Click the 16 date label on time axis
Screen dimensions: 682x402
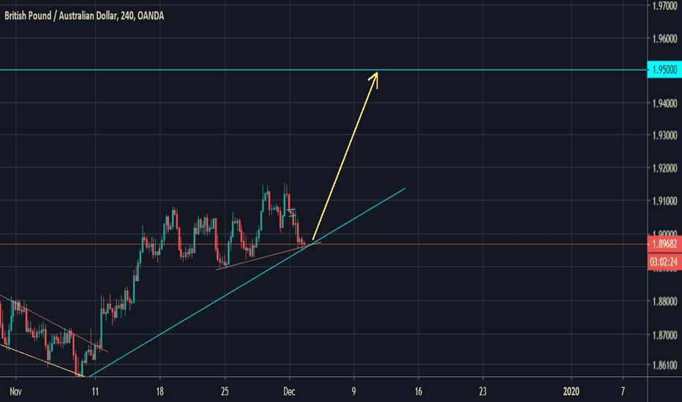pyautogui.click(x=419, y=391)
